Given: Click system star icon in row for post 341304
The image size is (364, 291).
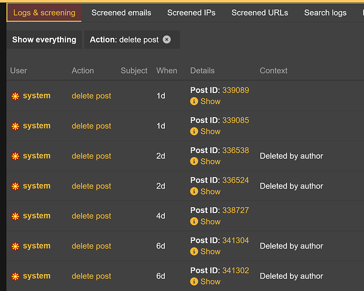Looking at the screenshot, I should click(x=15, y=246).
